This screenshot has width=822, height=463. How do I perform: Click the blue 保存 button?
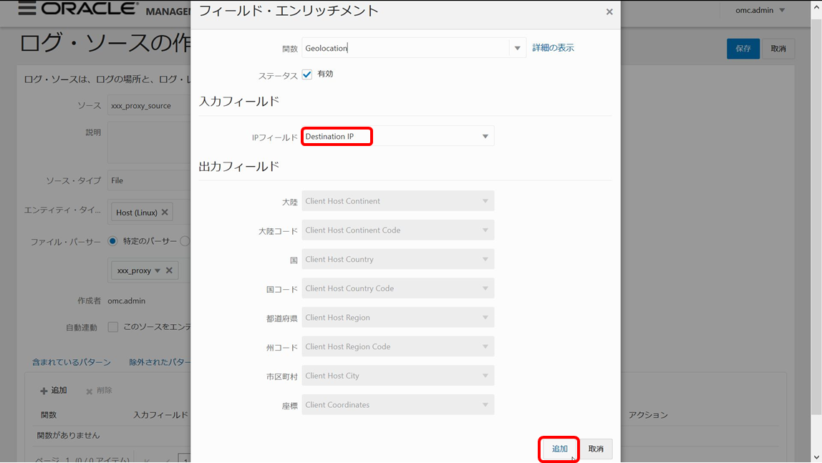743,49
